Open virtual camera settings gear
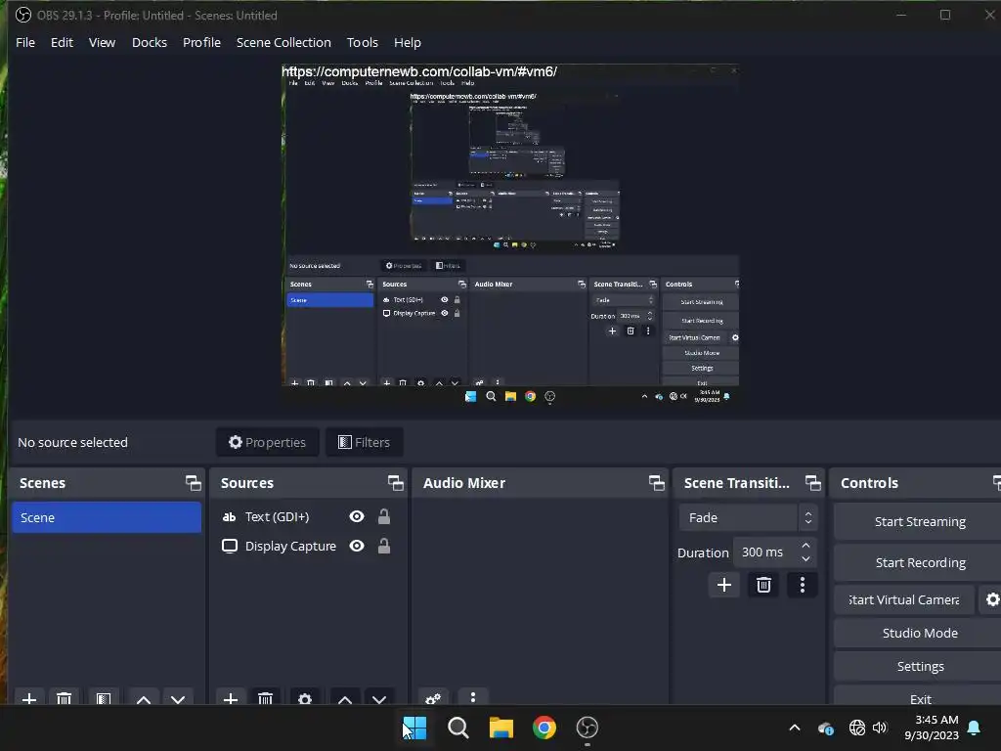 (991, 599)
